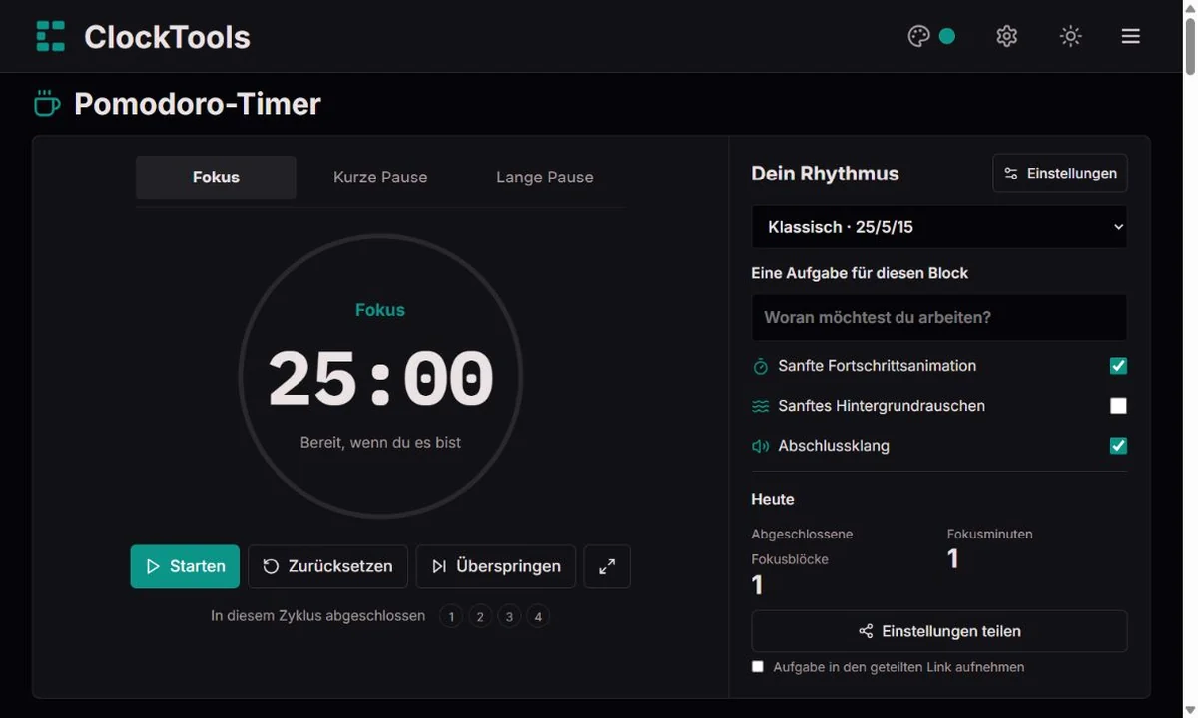Click the Zurücksetzen reset button
1198x718 pixels.
(x=327, y=566)
